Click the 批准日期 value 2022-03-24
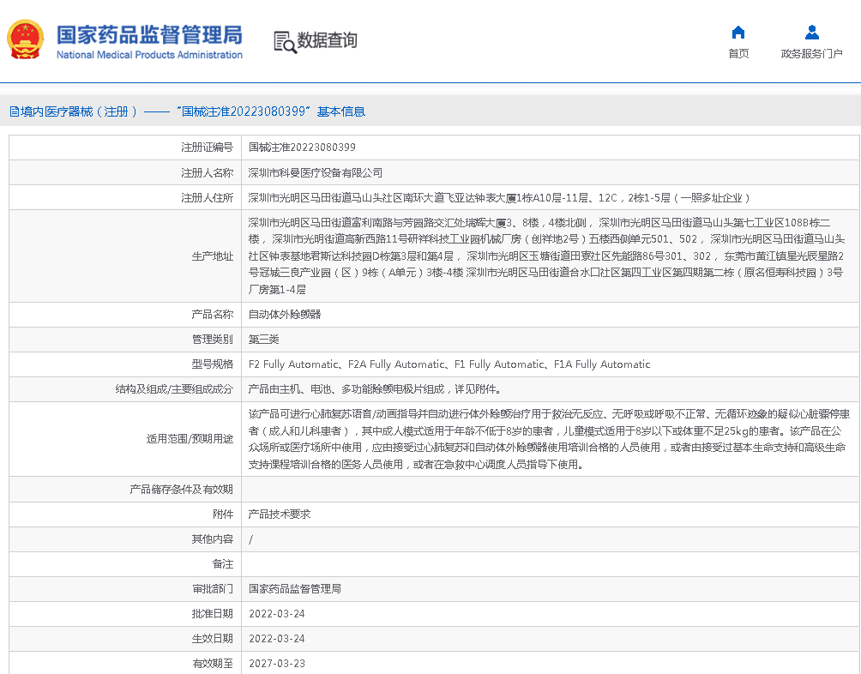Viewport: 861px width, 674px height. pyautogui.click(x=276, y=614)
